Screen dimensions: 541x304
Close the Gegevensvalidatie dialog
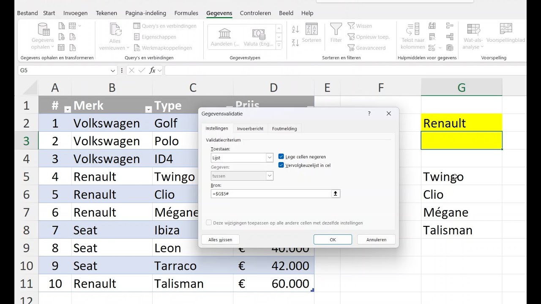point(389,114)
